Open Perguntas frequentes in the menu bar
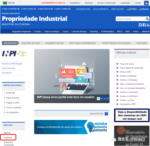This screenshot has height=146, width=150. point(21,31)
